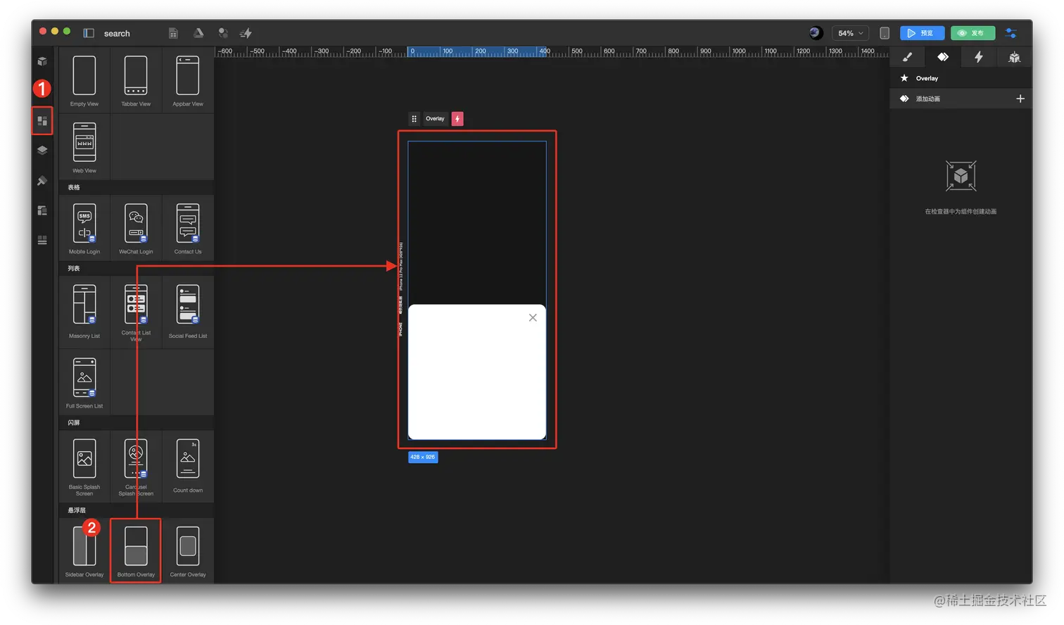
Task: Click the fast lightning icon in top toolbar
Action: pos(246,33)
